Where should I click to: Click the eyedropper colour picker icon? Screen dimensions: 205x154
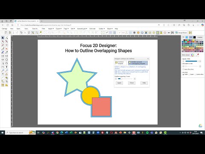197,55
